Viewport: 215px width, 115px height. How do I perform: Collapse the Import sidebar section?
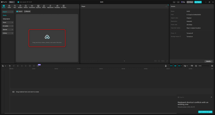(8, 12)
